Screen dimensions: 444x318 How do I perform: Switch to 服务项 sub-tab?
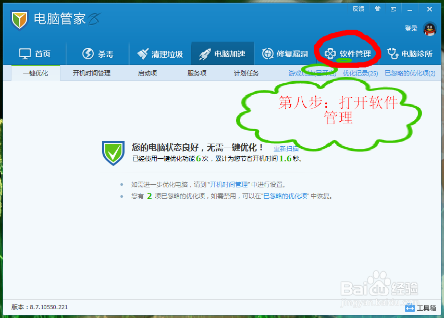point(197,73)
